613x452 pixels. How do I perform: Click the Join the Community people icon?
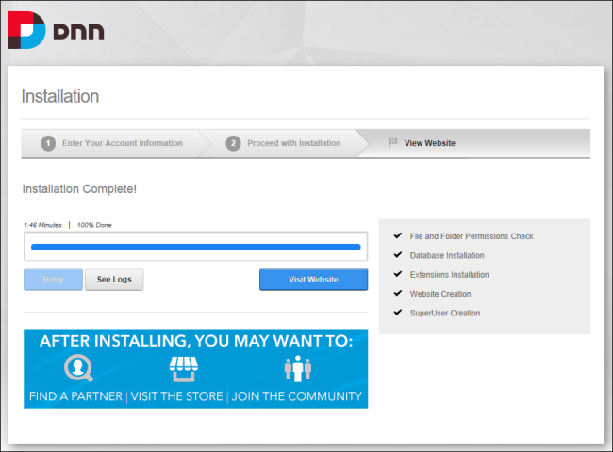[298, 368]
